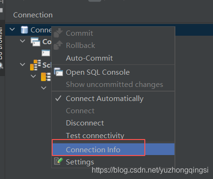Collapse the Consoles tree node chevron
The height and width of the screenshot is (179, 213).
point(23,41)
